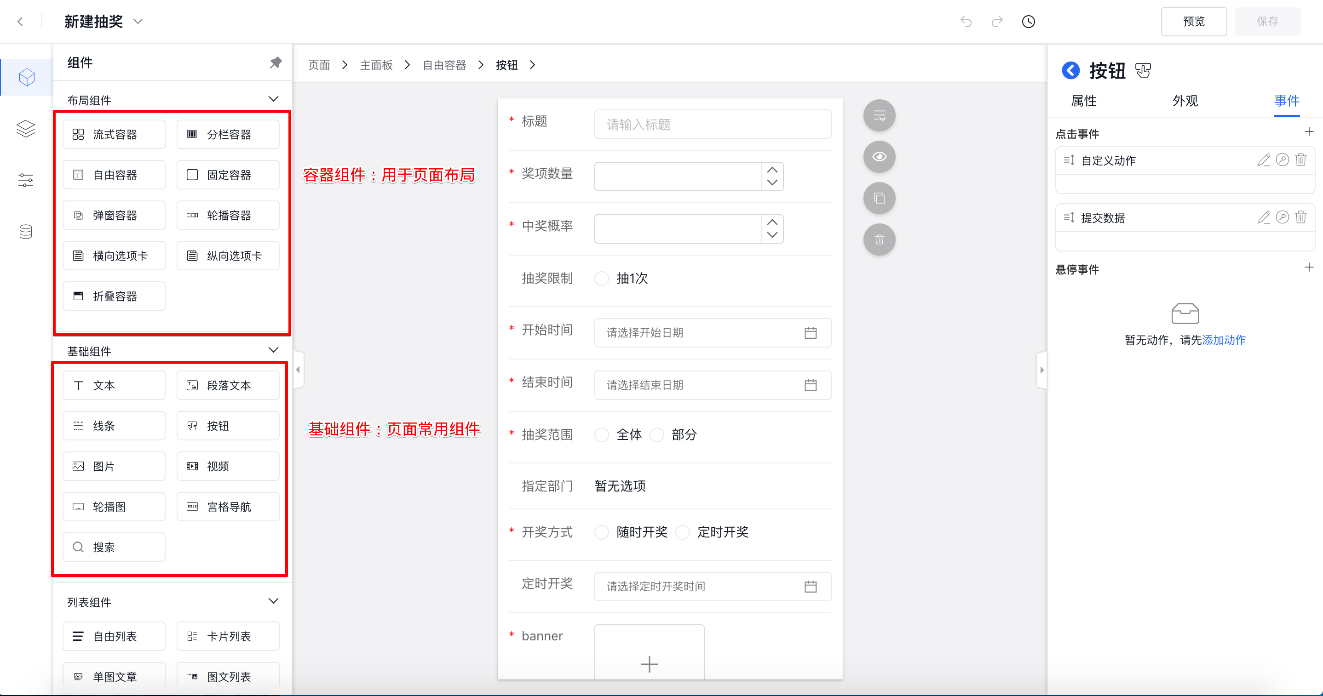1323x696 pixels.
Task: Switch to the 外观 tab
Action: pyautogui.click(x=1185, y=101)
